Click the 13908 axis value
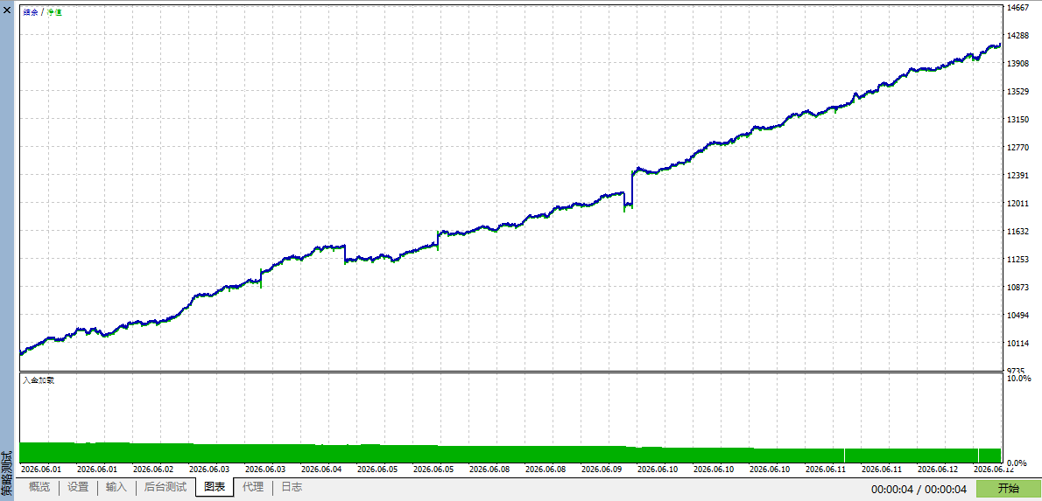Image resolution: width=1042 pixels, height=501 pixels. pyautogui.click(x=1019, y=63)
